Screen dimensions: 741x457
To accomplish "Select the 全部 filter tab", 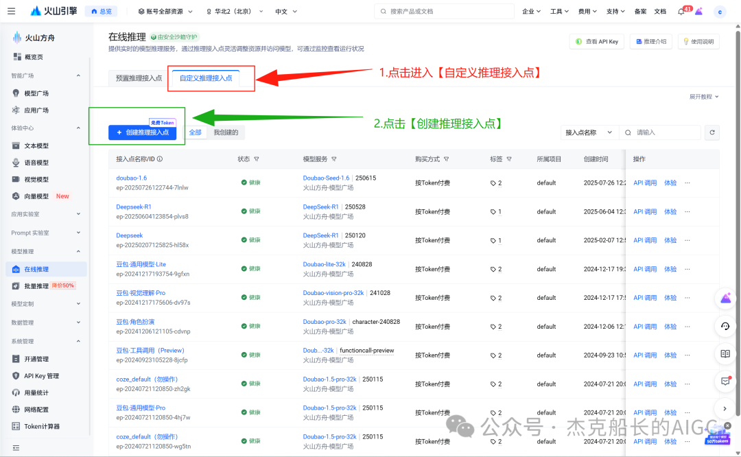I will point(195,132).
